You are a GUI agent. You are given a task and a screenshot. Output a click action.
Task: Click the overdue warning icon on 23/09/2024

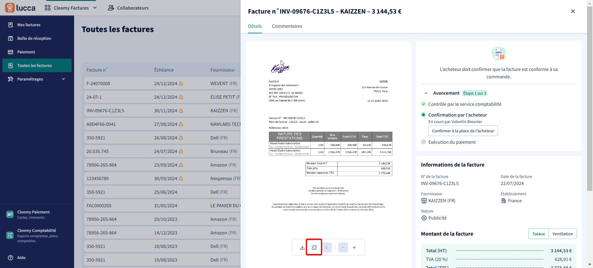click(x=181, y=165)
